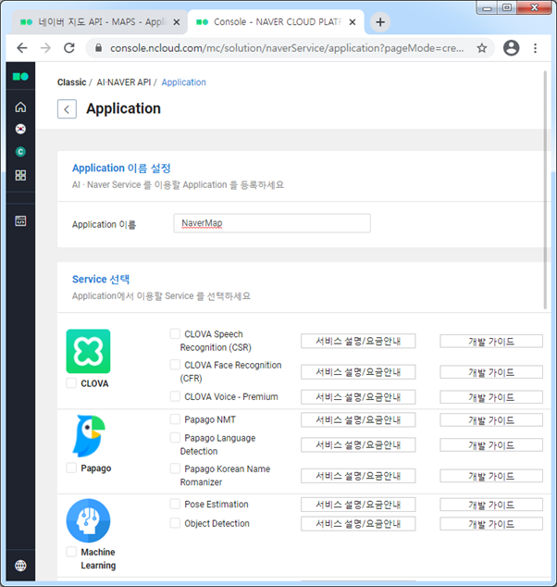Check the CLOVA group checkbox
The image size is (557, 587).
click(x=71, y=383)
